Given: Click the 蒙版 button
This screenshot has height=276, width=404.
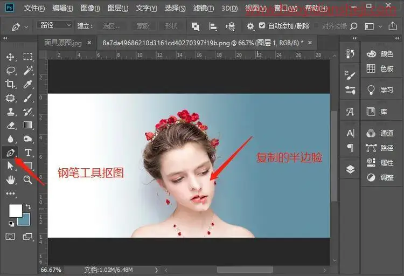Looking at the screenshot, I should click(143, 26).
